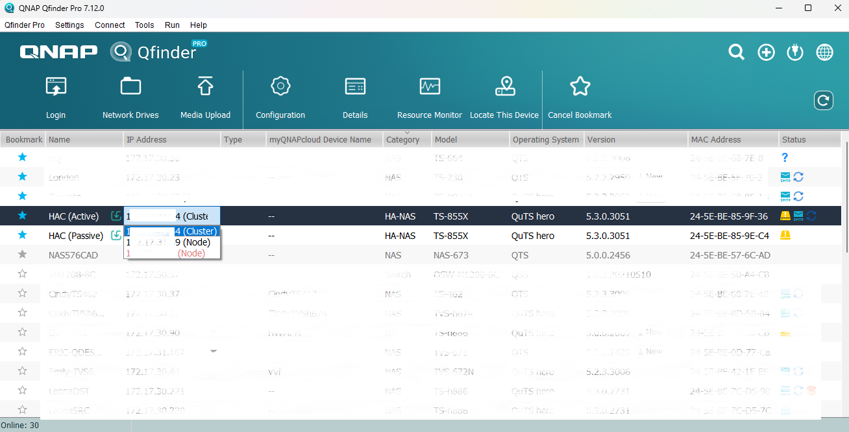Click the refresh list button
The height and width of the screenshot is (432, 849).
tap(823, 100)
